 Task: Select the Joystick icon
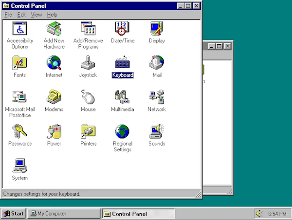pos(88,63)
